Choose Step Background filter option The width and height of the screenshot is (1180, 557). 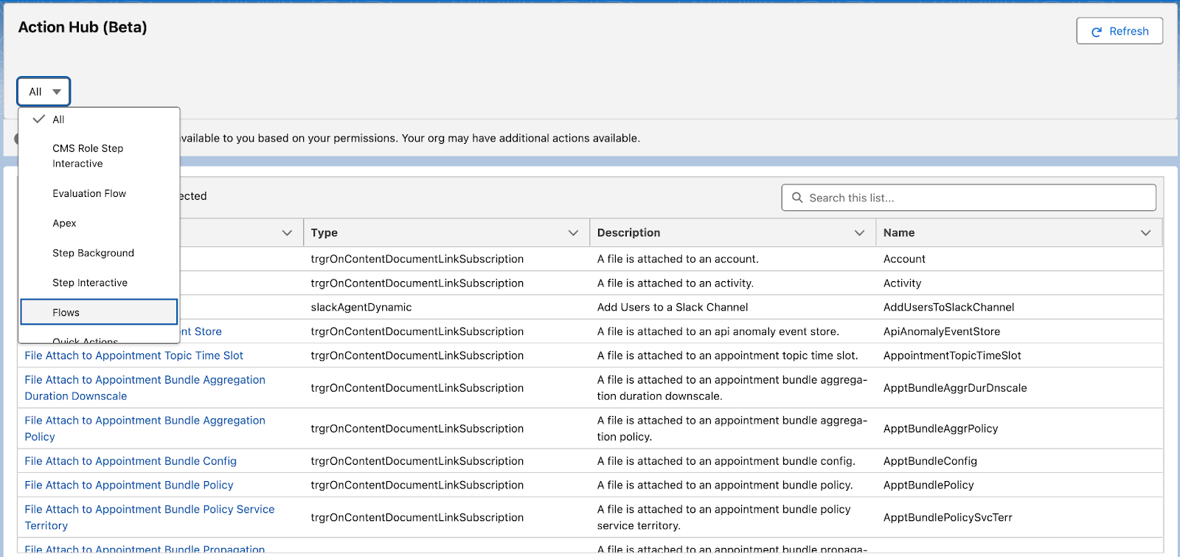[93, 253]
